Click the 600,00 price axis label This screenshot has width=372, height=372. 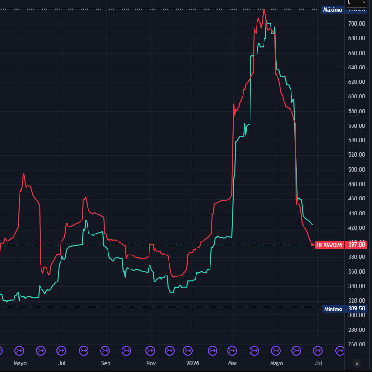click(356, 96)
